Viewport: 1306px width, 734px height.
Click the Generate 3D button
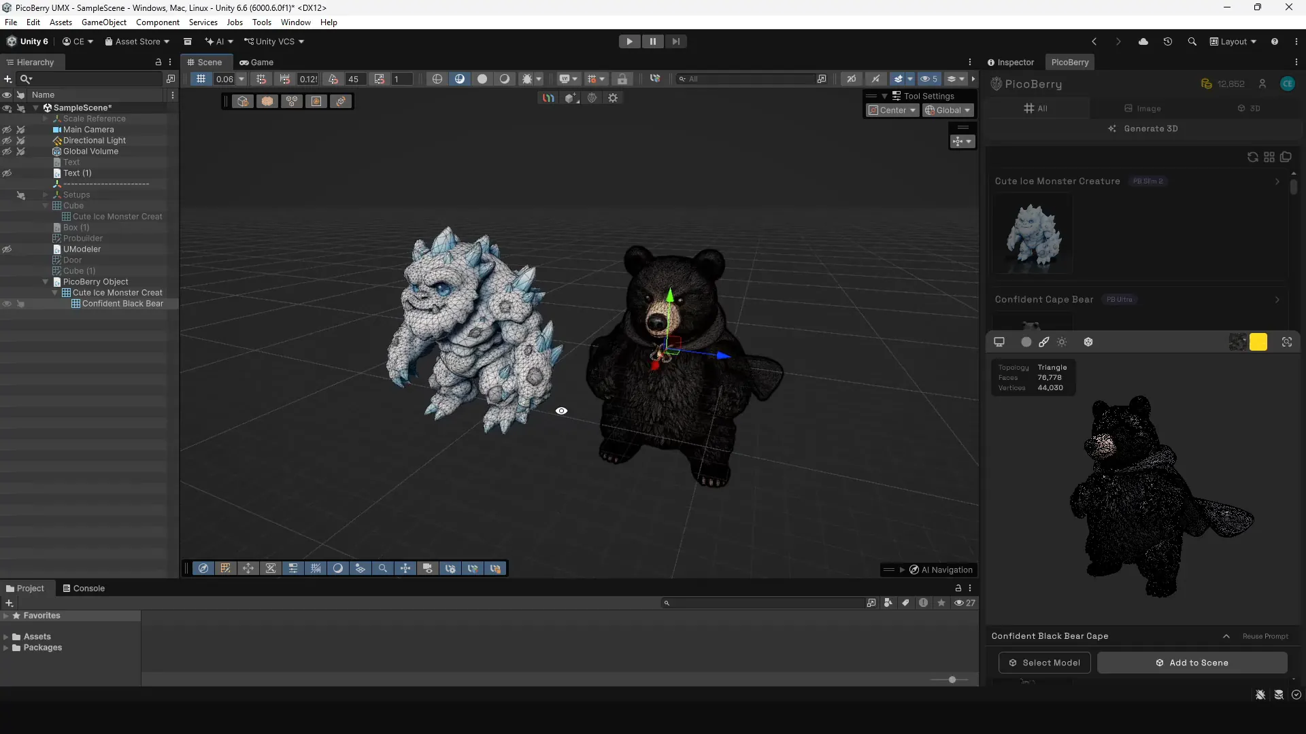(x=1143, y=128)
